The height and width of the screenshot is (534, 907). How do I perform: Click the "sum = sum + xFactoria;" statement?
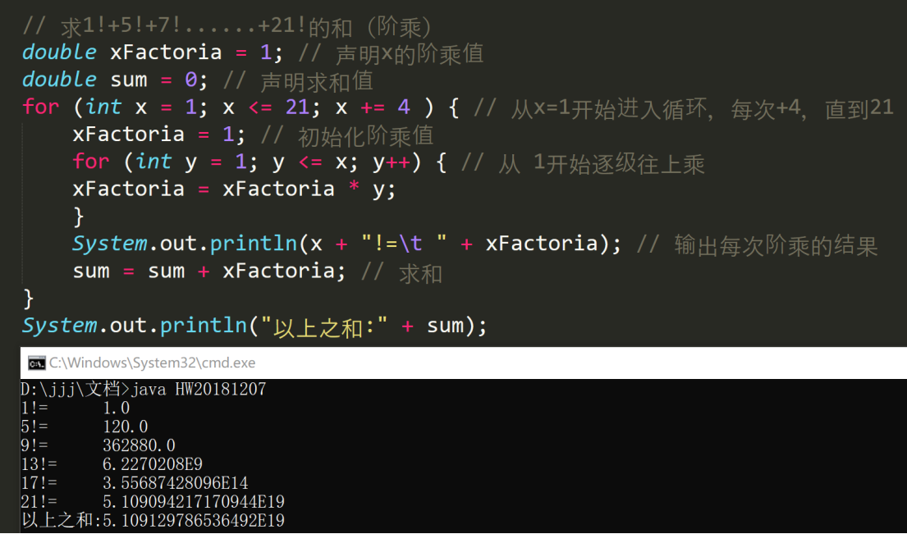pos(209,272)
